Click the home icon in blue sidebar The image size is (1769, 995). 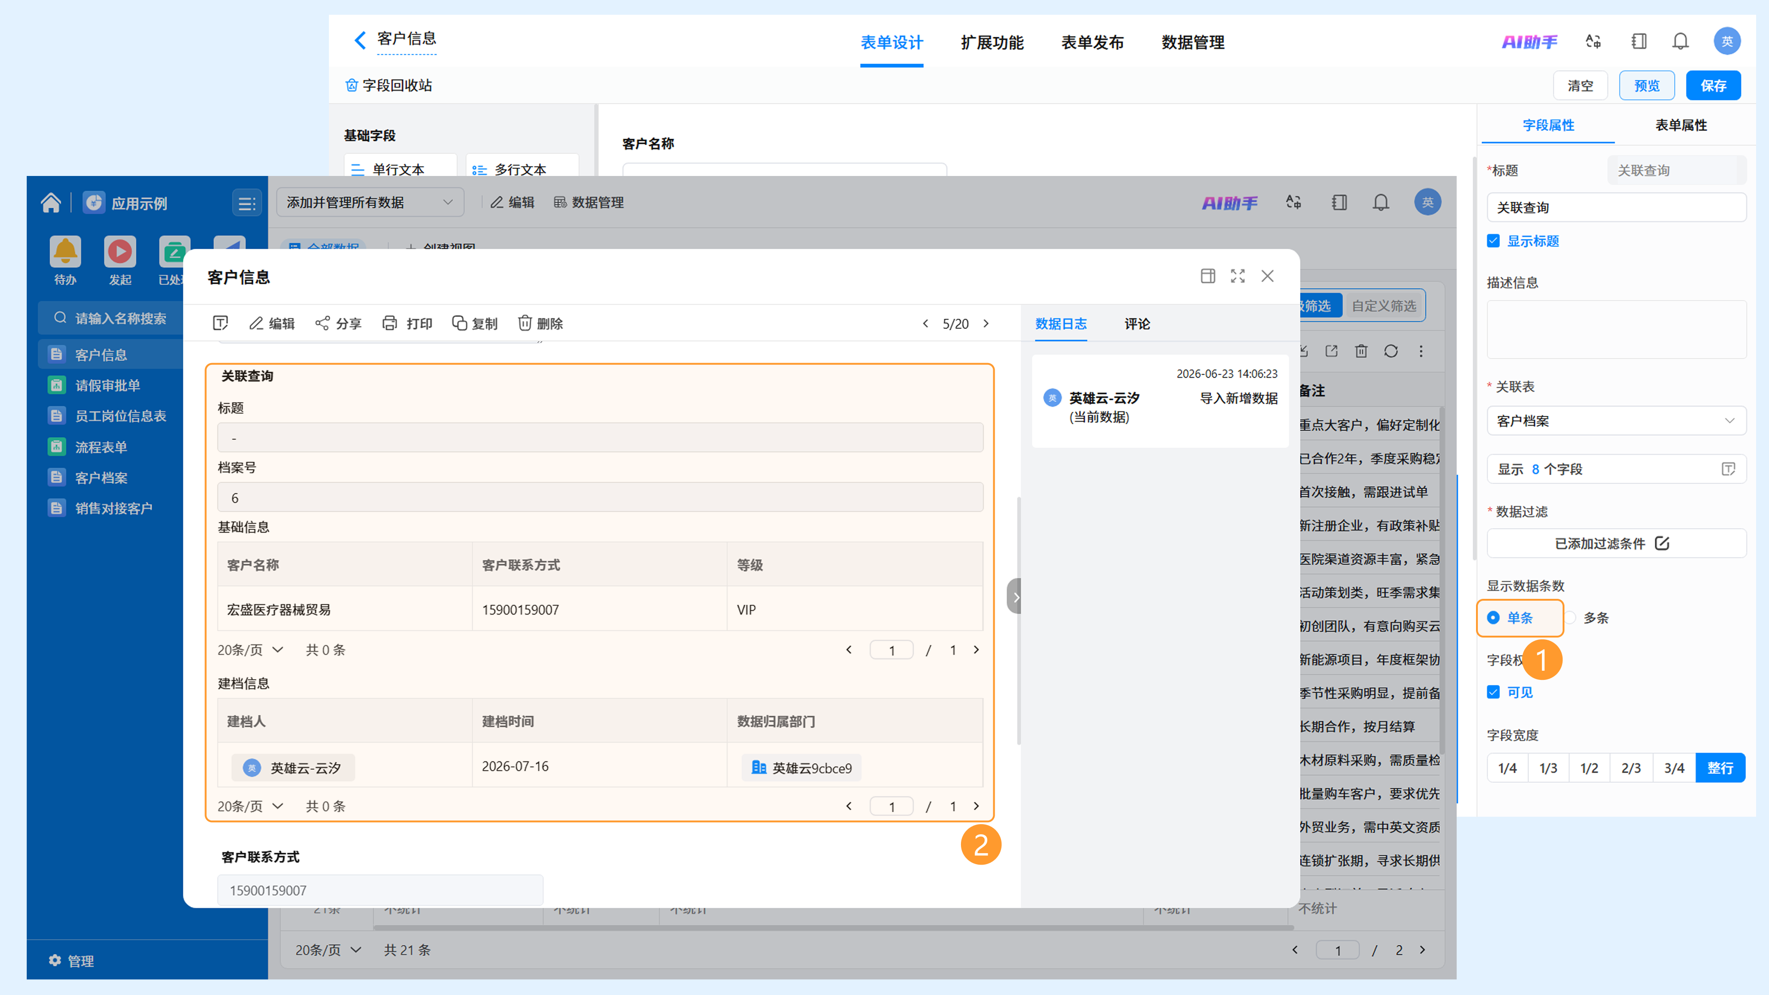point(51,203)
